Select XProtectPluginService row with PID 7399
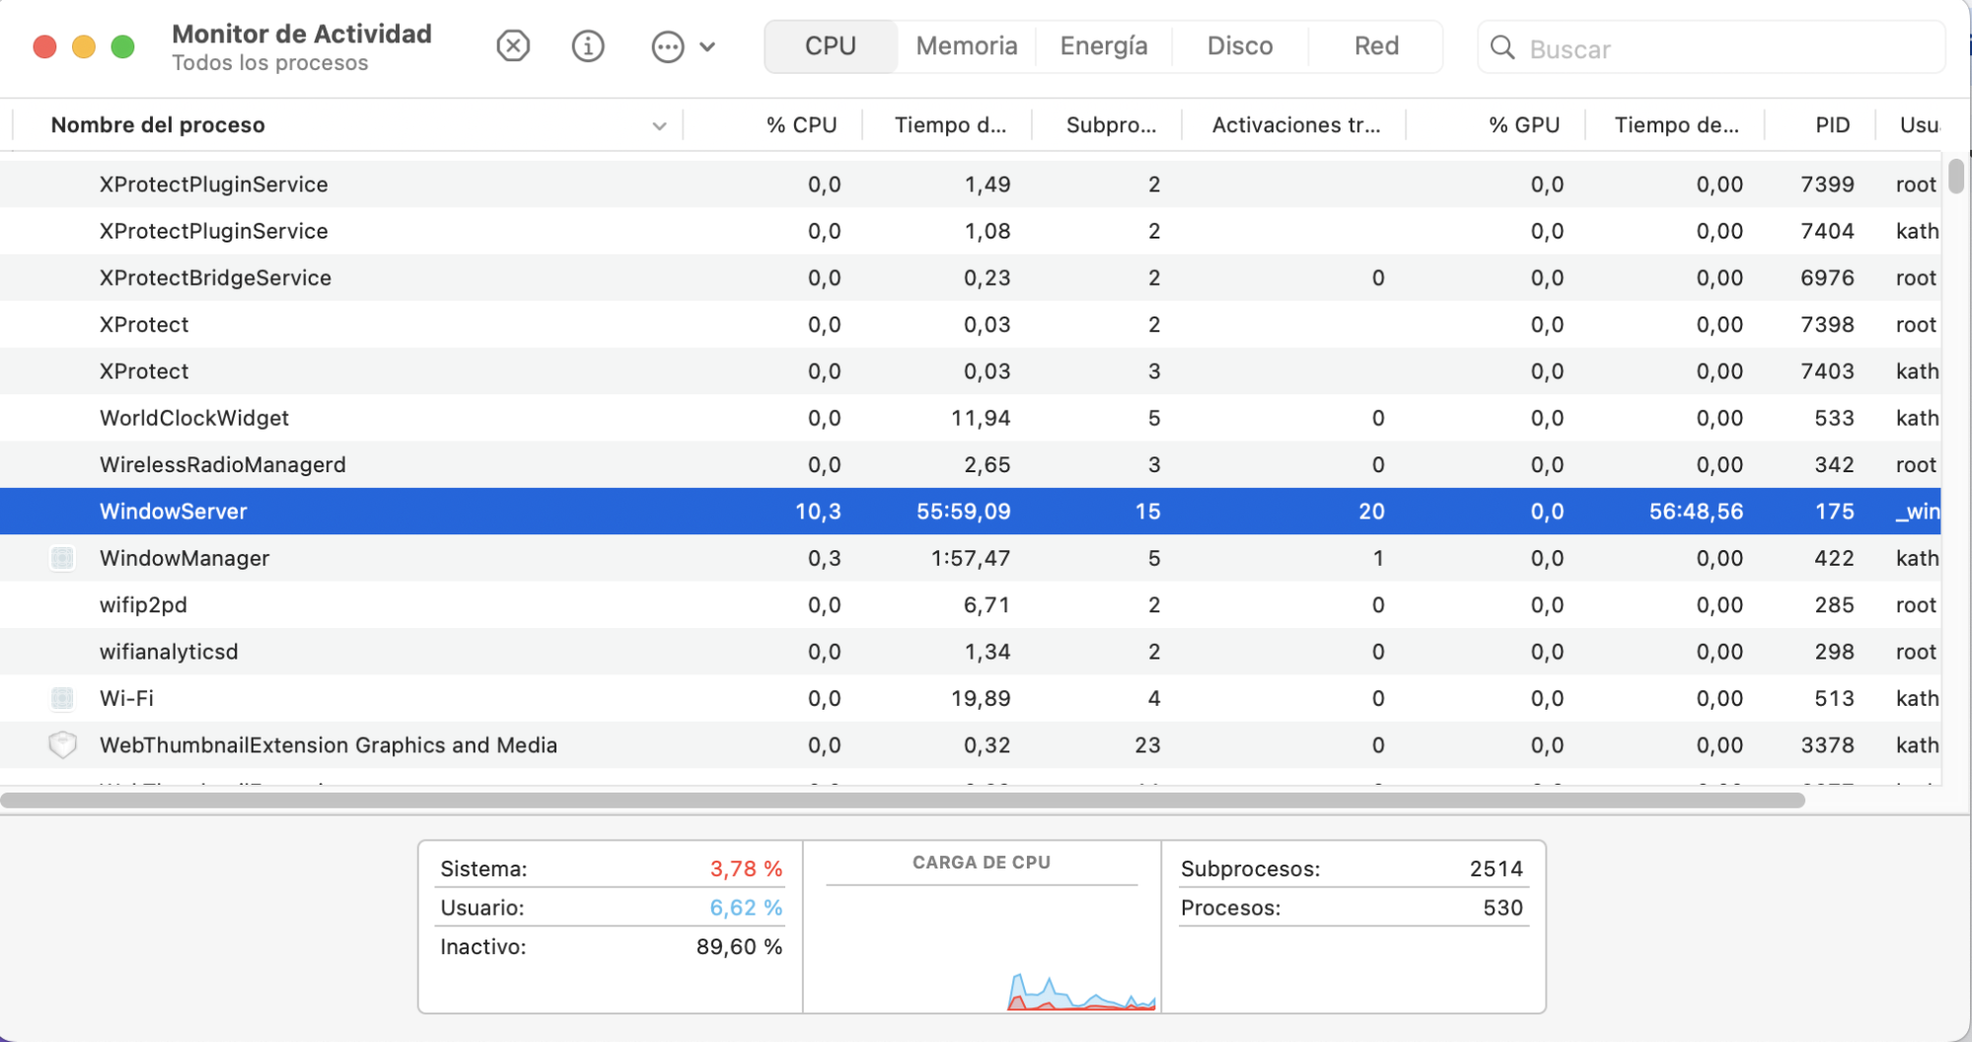Viewport: 1972px width, 1042px height. click(971, 184)
